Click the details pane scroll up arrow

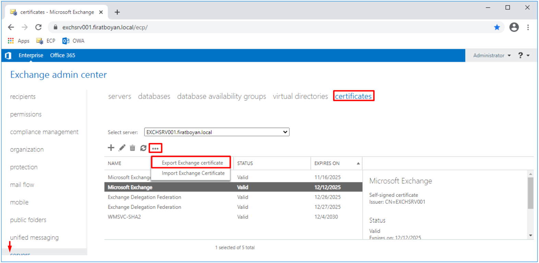(530, 174)
